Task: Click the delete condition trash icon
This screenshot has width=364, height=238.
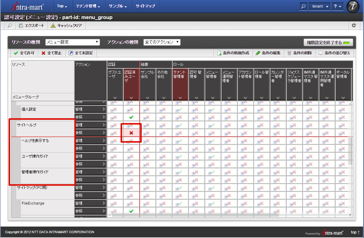Action: point(289,53)
